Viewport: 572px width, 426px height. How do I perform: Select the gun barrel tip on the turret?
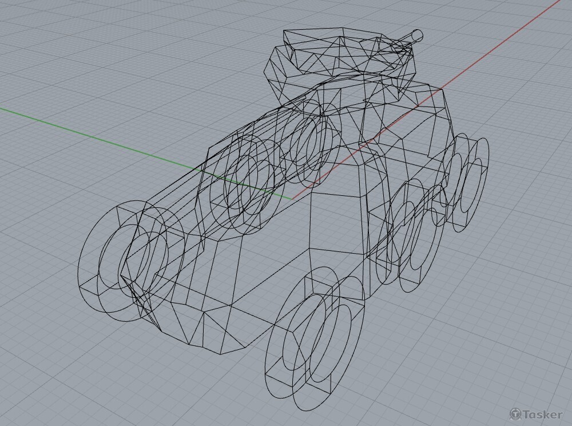click(416, 35)
